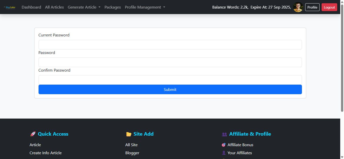Open All Articles in the navbar

(54, 7)
